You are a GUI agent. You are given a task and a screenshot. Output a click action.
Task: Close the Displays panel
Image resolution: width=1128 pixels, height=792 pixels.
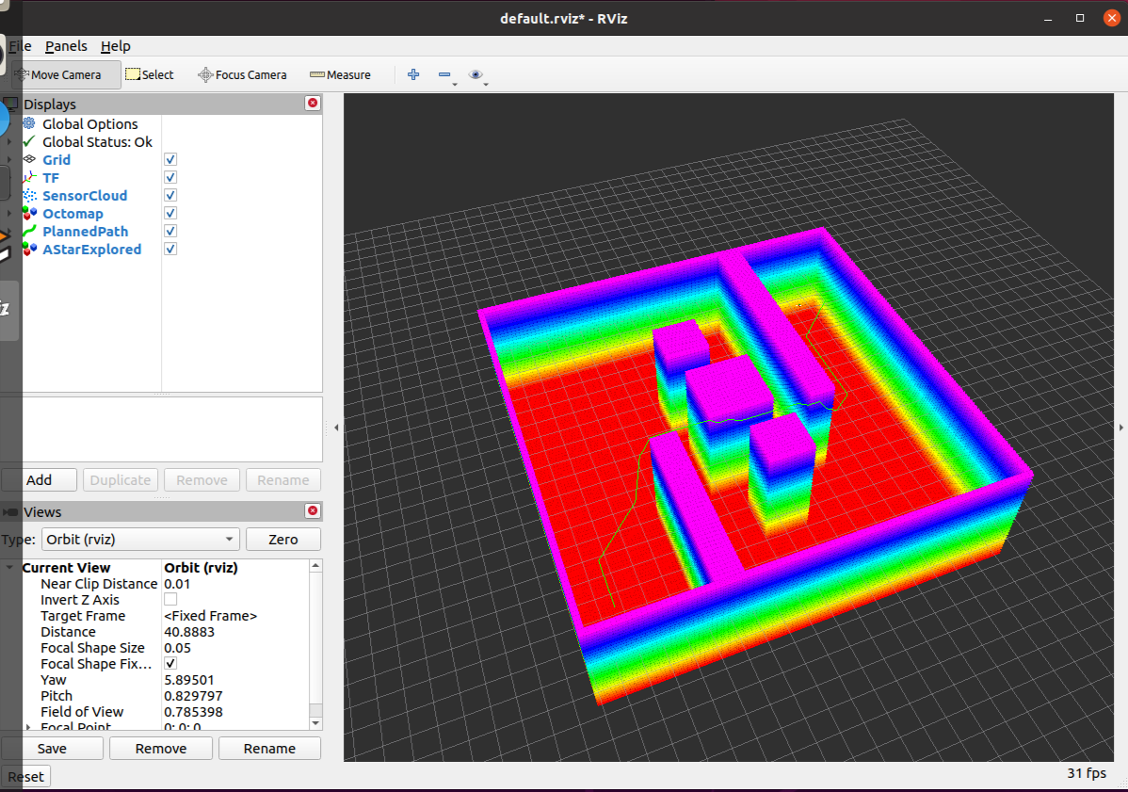click(x=313, y=103)
